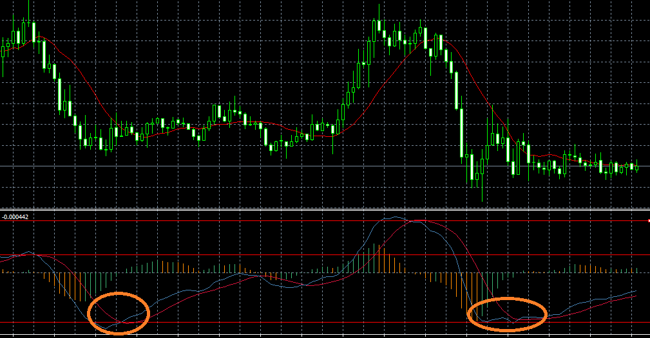The width and height of the screenshot is (650, 338).
Task: Click the -0.000442 indicator value label
Action: coord(15,217)
